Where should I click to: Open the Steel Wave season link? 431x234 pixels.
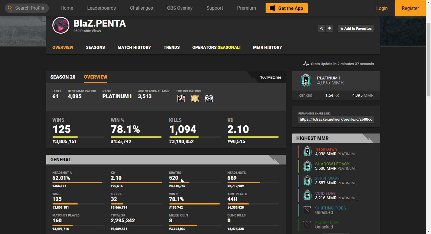327,178
